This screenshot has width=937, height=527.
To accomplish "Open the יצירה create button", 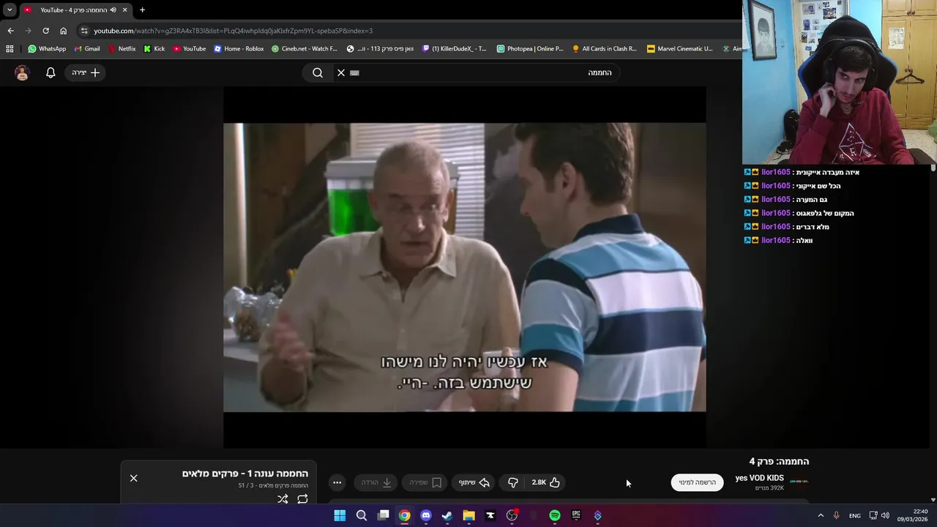I will [x=86, y=72].
